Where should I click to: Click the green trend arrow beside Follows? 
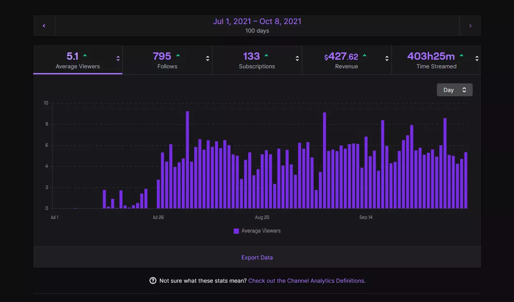pyautogui.click(x=178, y=56)
